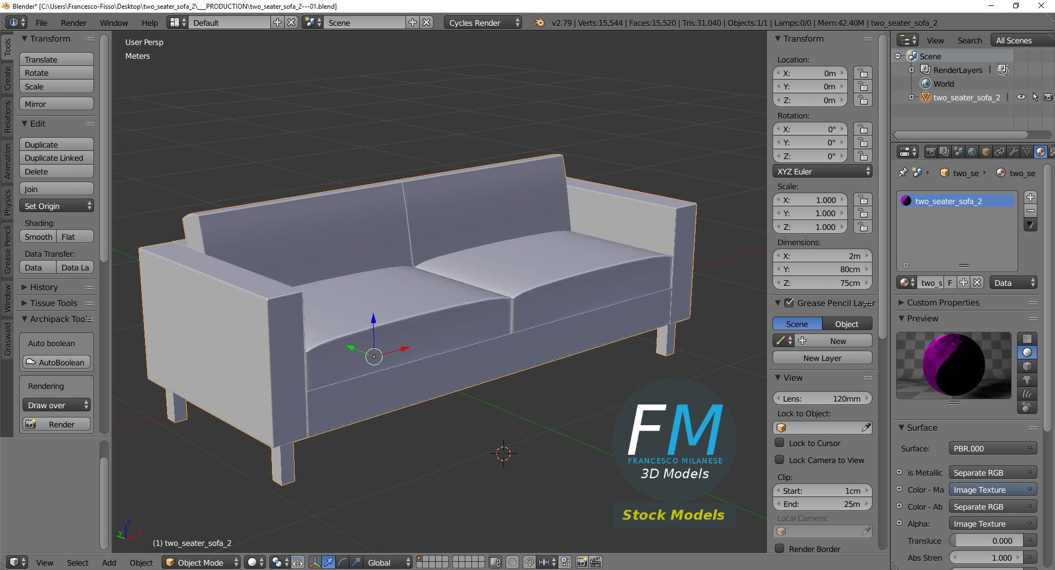The width and height of the screenshot is (1055, 570).
Task: Select flat plane material preview type
Action: [1027, 338]
